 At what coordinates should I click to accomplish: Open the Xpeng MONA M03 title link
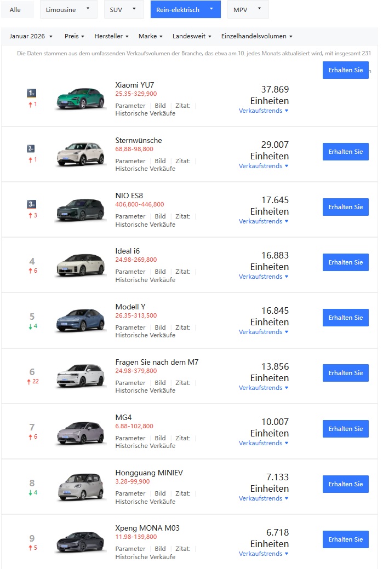[147, 528]
